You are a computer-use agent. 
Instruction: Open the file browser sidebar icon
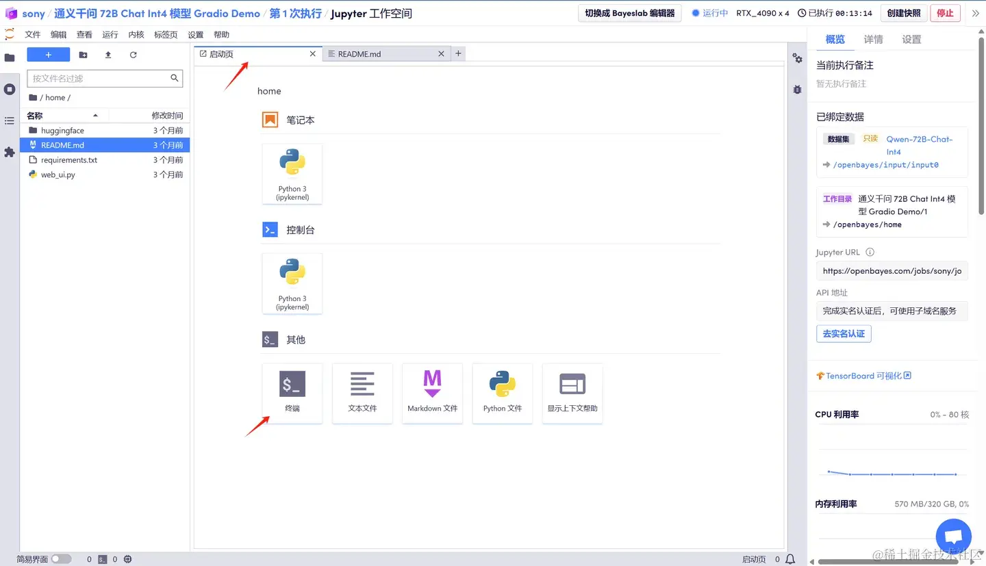10,57
